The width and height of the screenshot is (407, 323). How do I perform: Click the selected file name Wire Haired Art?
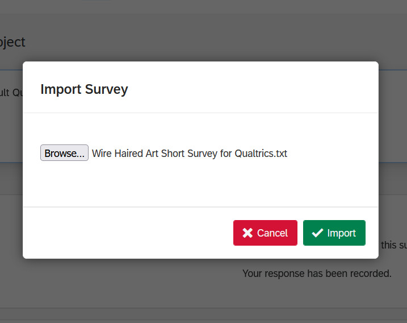[125, 154]
